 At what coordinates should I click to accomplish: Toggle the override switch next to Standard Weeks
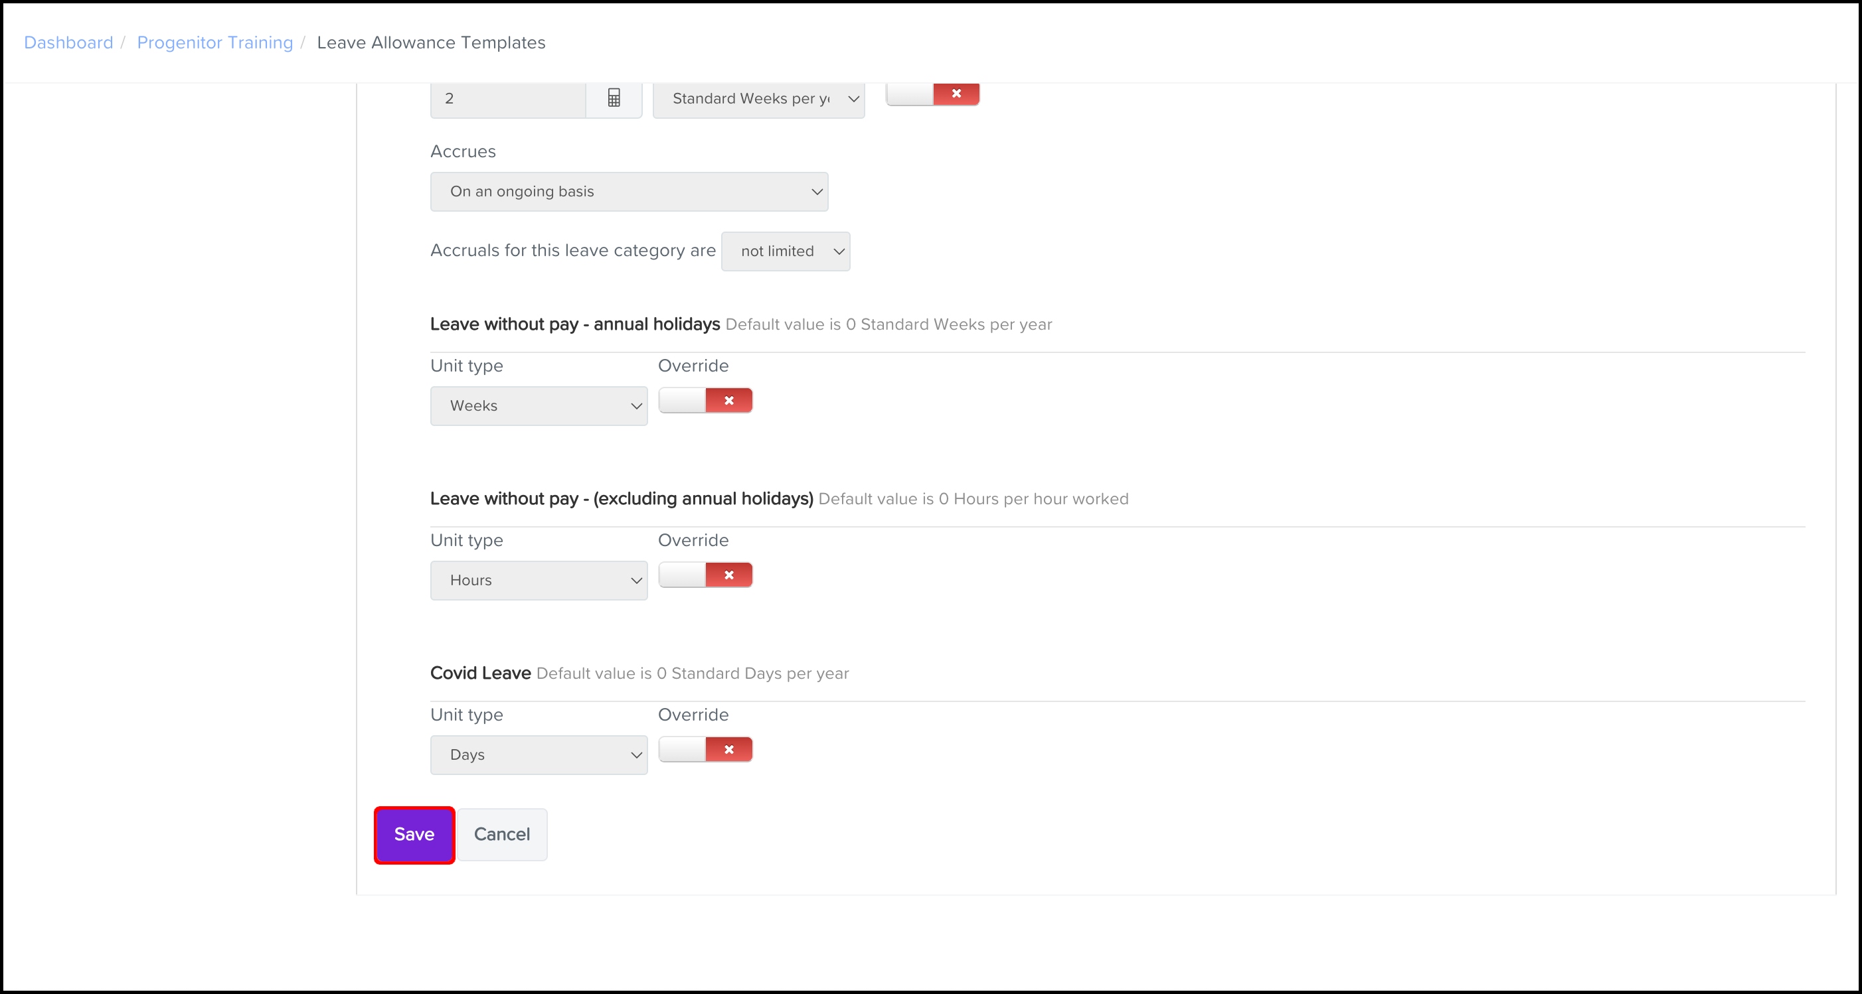point(932,94)
